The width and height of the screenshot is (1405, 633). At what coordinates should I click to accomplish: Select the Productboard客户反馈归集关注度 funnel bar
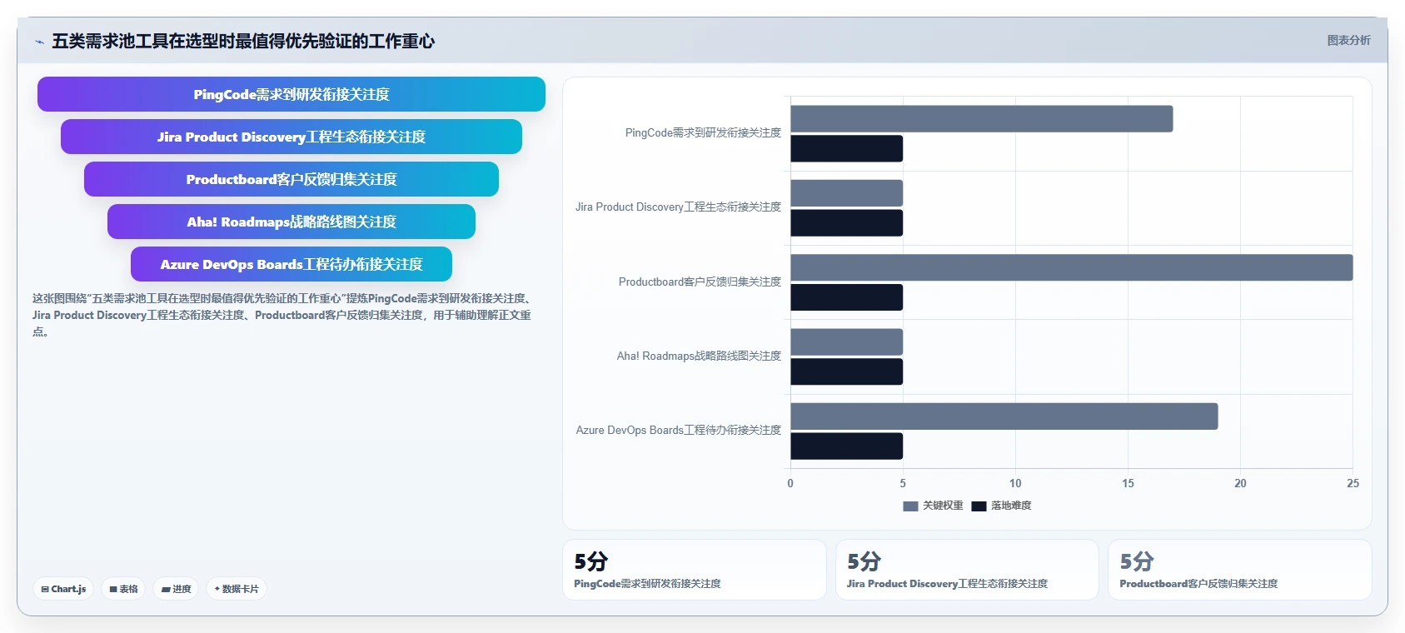[x=291, y=179]
